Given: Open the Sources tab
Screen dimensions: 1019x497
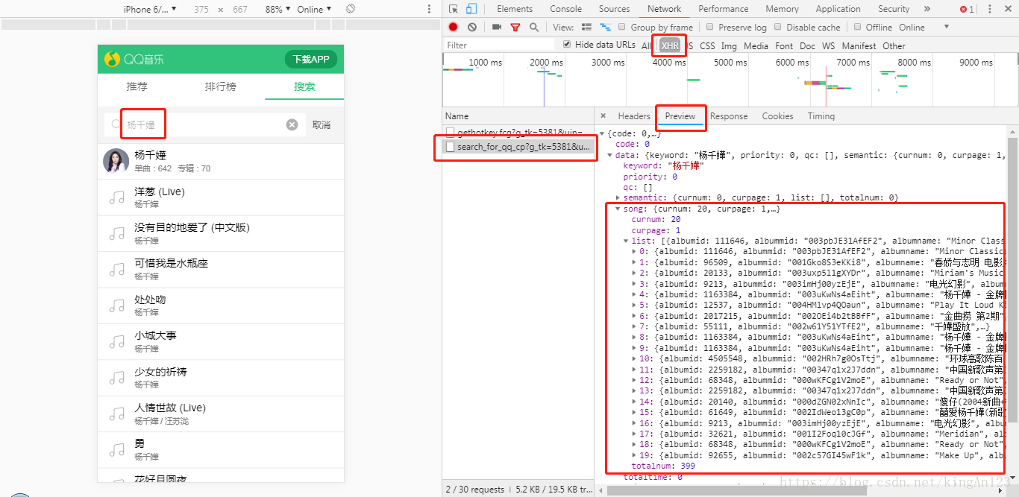Looking at the screenshot, I should pyautogui.click(x=614, y=9).
